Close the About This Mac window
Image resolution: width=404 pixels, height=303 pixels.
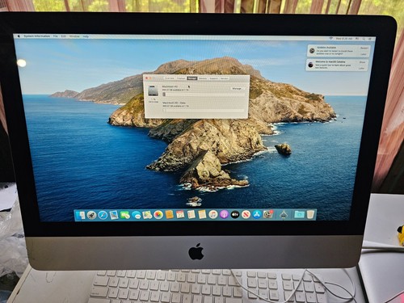click(x=147, y=78)
